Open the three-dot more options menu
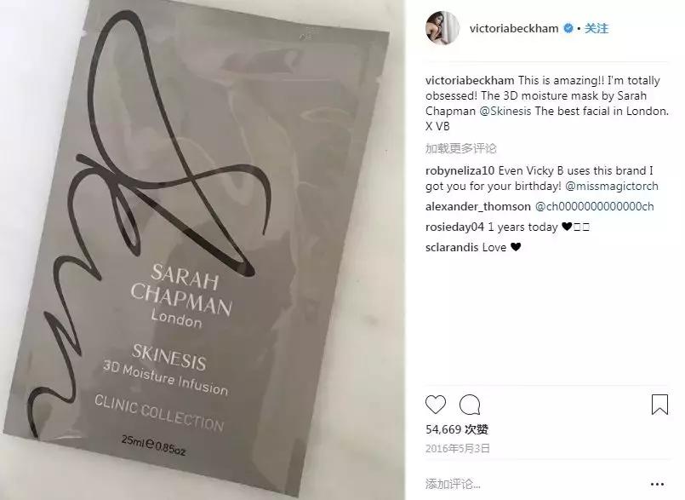 657,484
